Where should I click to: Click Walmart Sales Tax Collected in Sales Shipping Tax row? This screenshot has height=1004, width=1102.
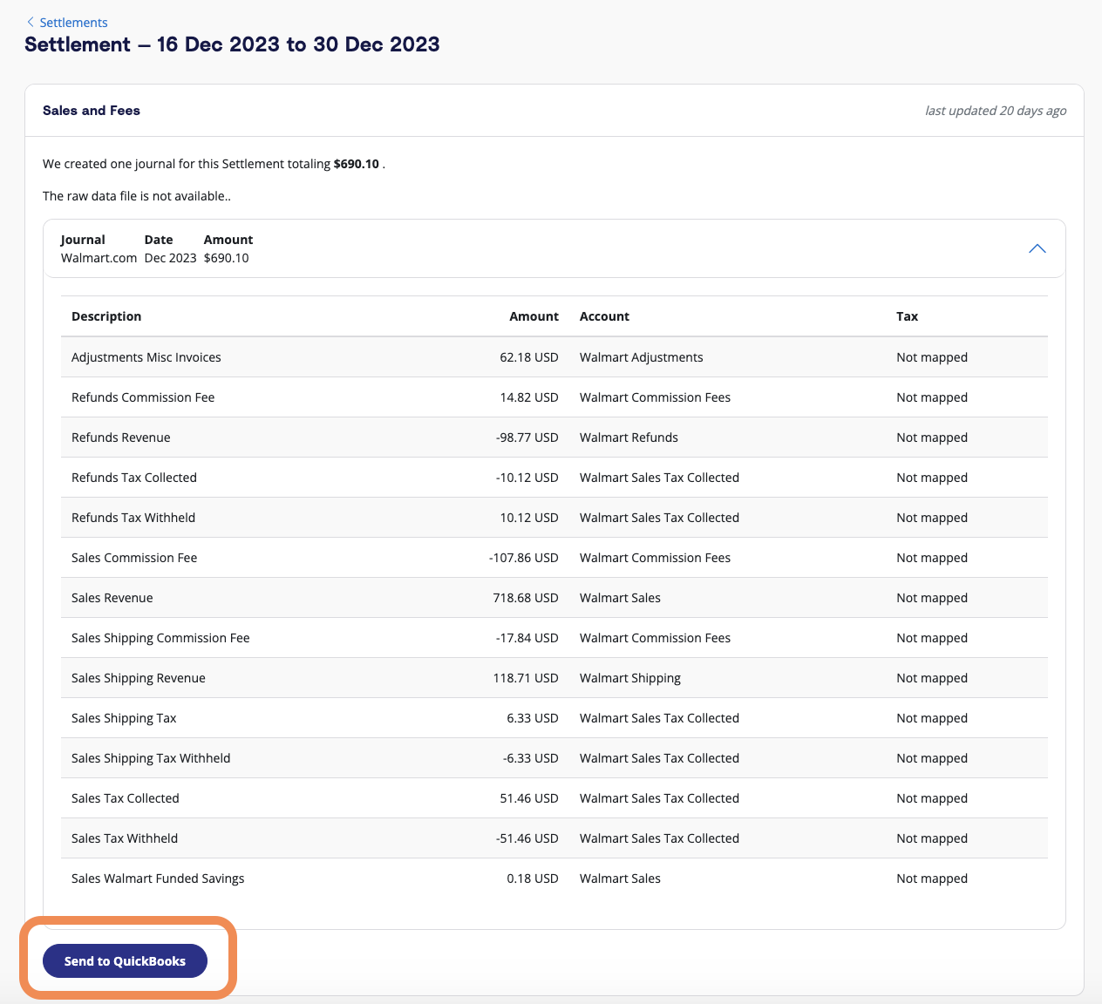[659, 718]
